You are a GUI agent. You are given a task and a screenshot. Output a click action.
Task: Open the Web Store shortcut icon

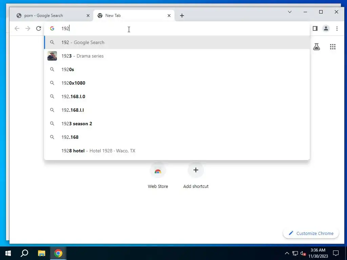pyautogui.click(x=158, y=171)
